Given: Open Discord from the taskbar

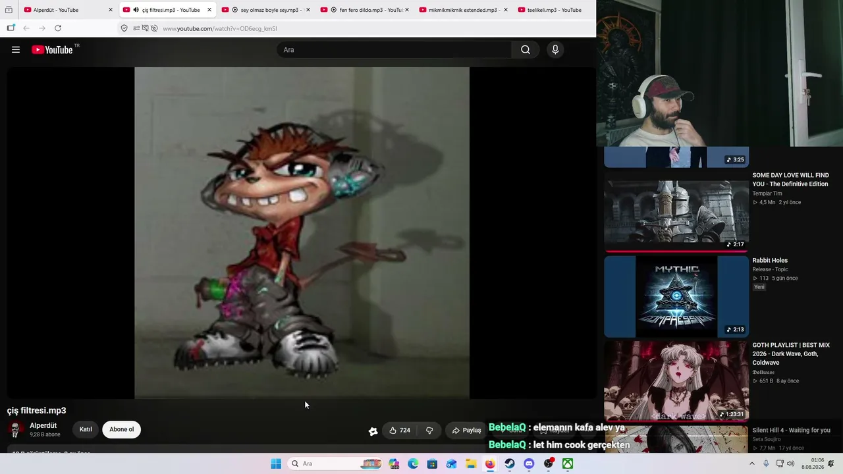Looking at the screenshot, I should click(529, 463).
